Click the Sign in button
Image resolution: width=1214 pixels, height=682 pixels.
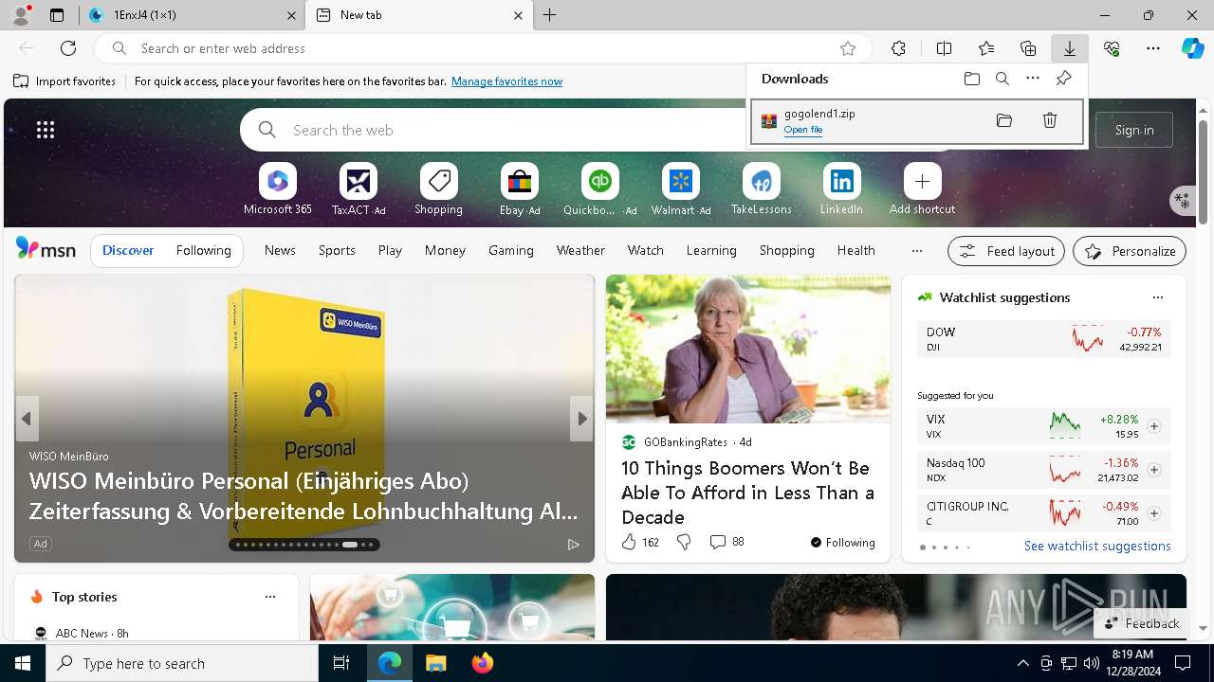(x=1134, y=130)
